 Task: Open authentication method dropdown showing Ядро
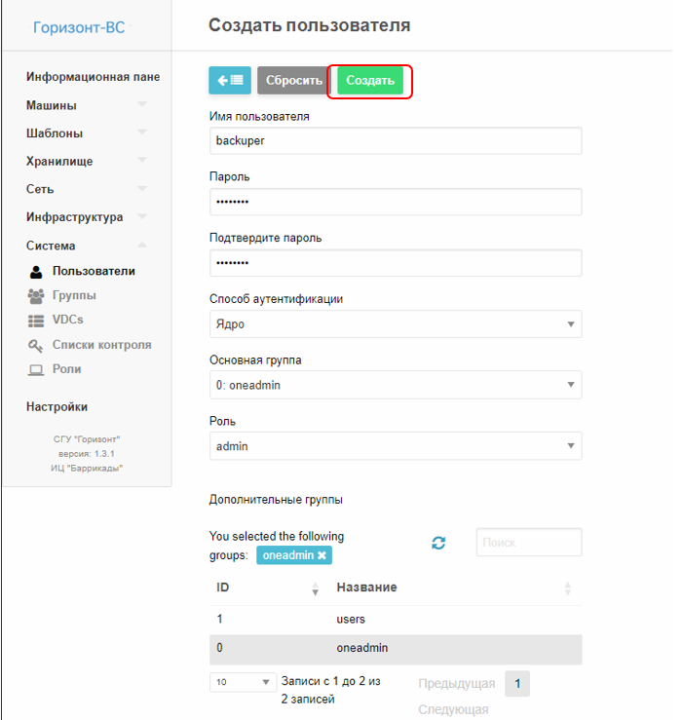396,324
